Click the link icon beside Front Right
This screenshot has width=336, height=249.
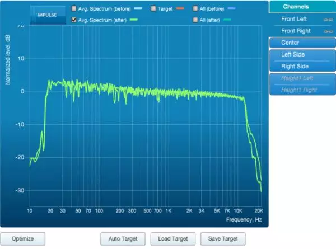tap(329, 31)
